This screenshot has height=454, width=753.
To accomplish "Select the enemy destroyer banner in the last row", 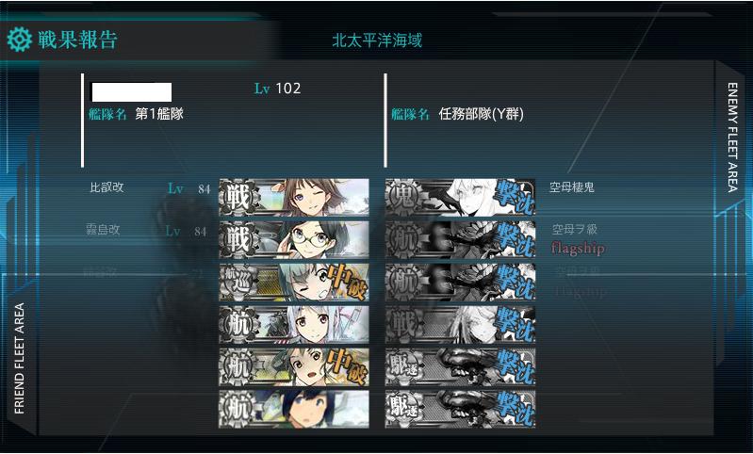I will tap(460, 409).
